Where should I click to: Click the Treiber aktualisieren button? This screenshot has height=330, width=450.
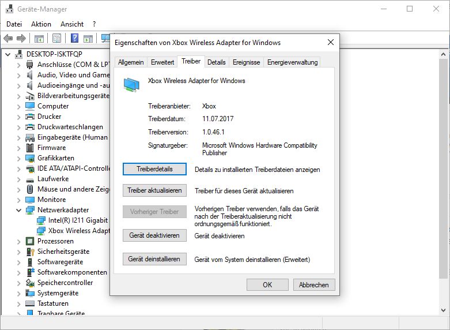click(154, 190)
